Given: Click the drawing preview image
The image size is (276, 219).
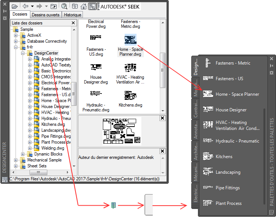Looking at the screenshot, I should point(122,131).
